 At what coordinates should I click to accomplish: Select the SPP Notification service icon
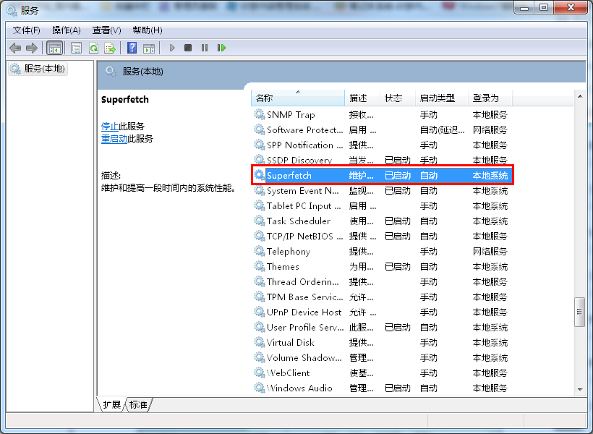tap(259, 145)
